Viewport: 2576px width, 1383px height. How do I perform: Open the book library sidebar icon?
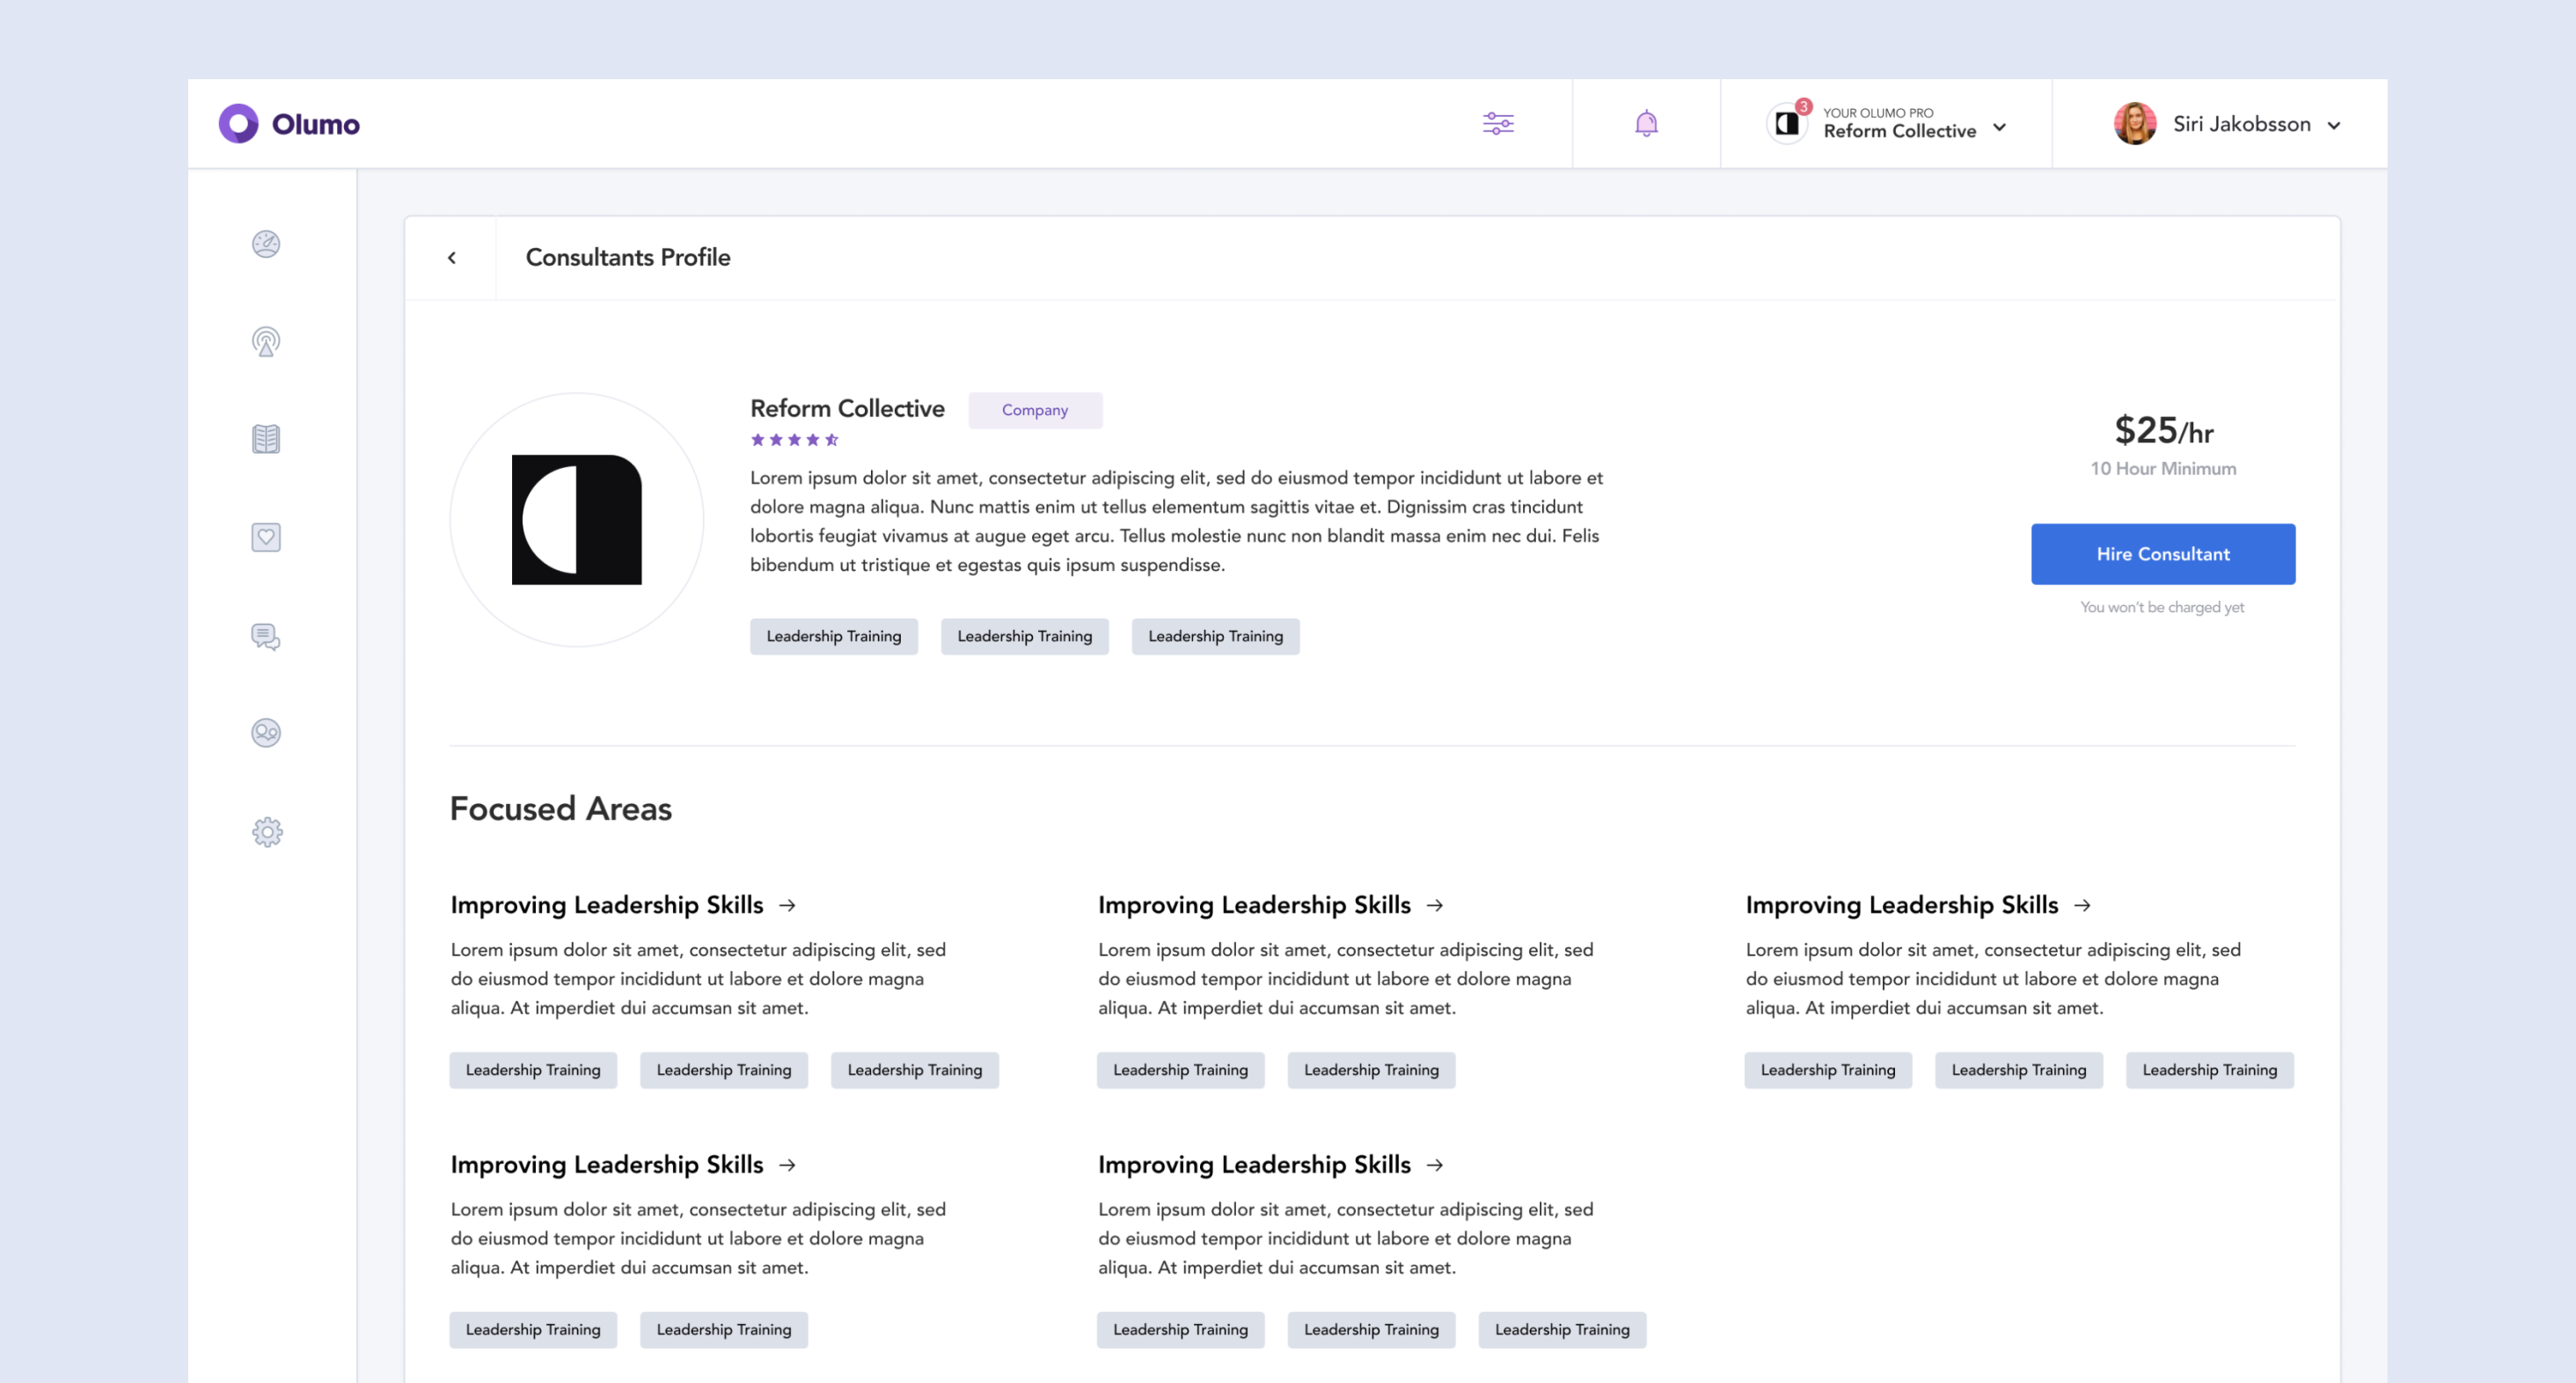pyautogui.click(x=266, y=439)
